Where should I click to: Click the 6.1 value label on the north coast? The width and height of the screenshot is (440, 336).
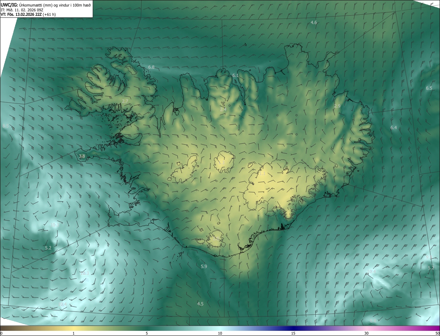[235, 75]
